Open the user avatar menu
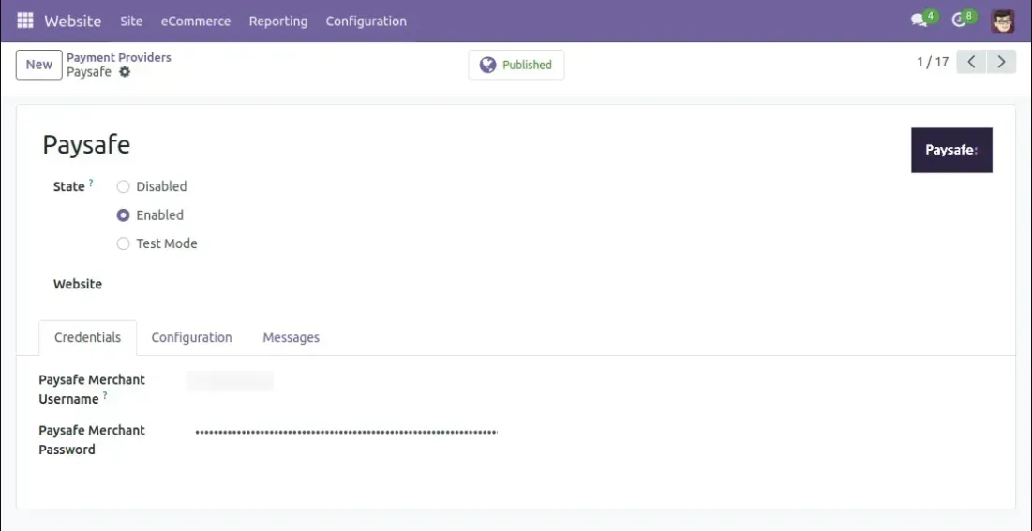The width and height of the screenshot is (1032, 531). coord(1003,21)
